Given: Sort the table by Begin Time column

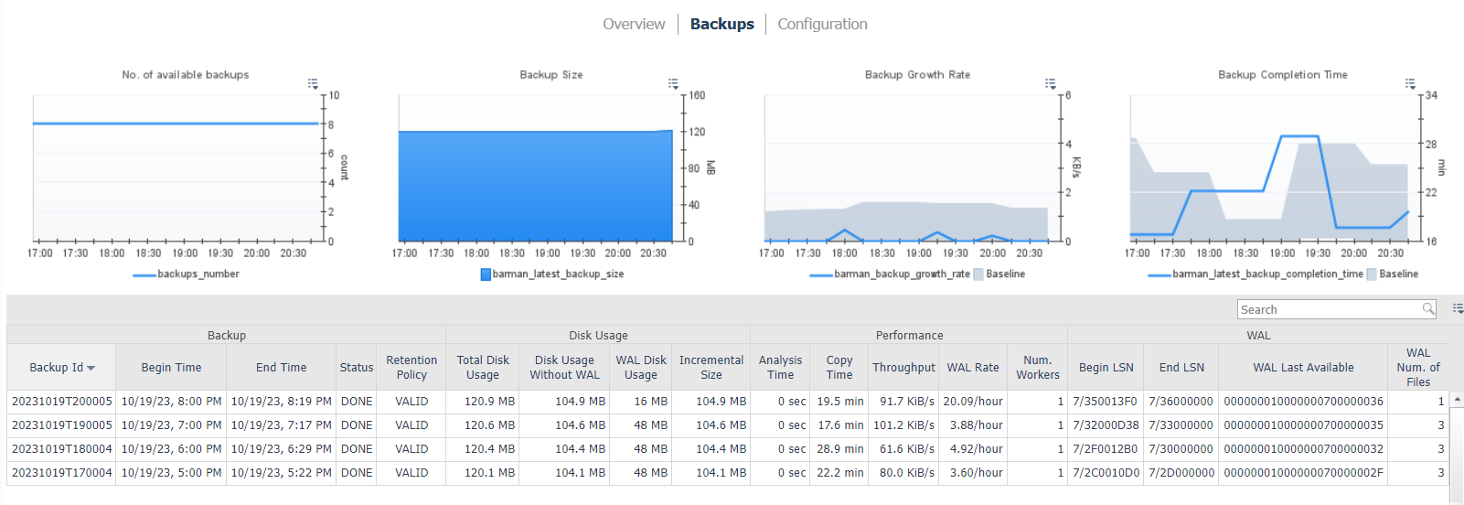Looking at the screenshot, I should click(x=171, y=368).
